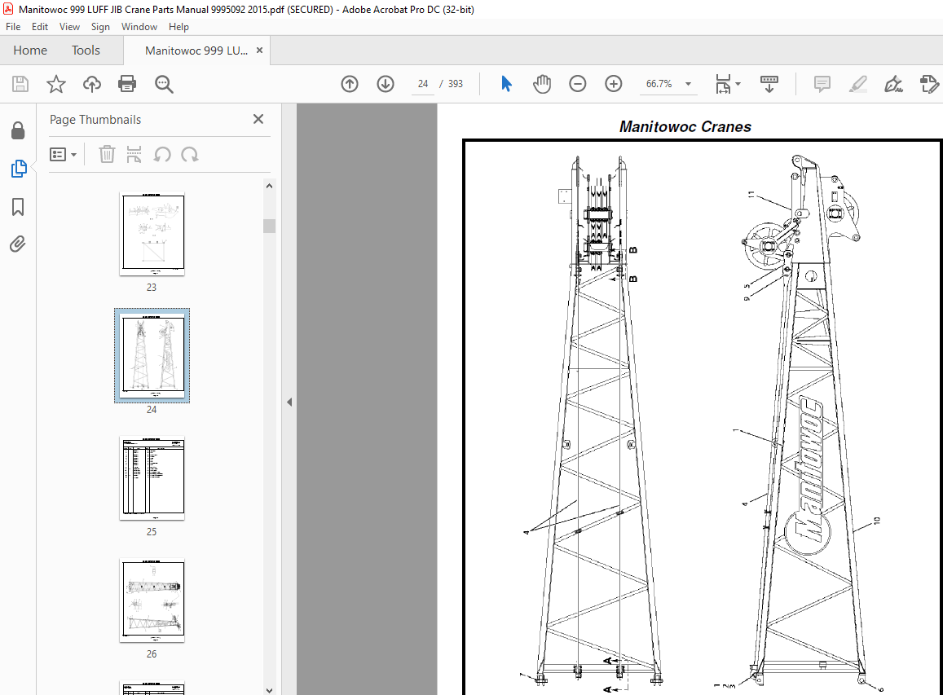The width and height of the screenshot is (943, 695).
Task: Select page 25 thumbnail
Action: pos(152,478)
